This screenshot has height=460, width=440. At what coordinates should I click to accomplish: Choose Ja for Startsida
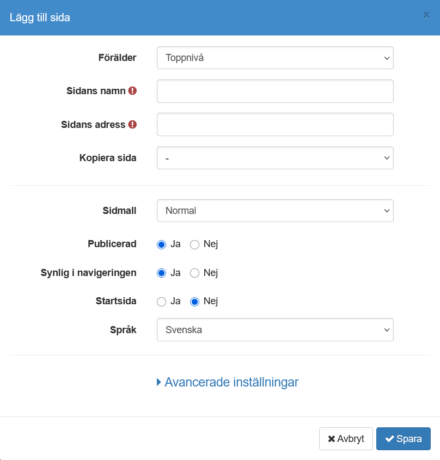pos(161,302)
